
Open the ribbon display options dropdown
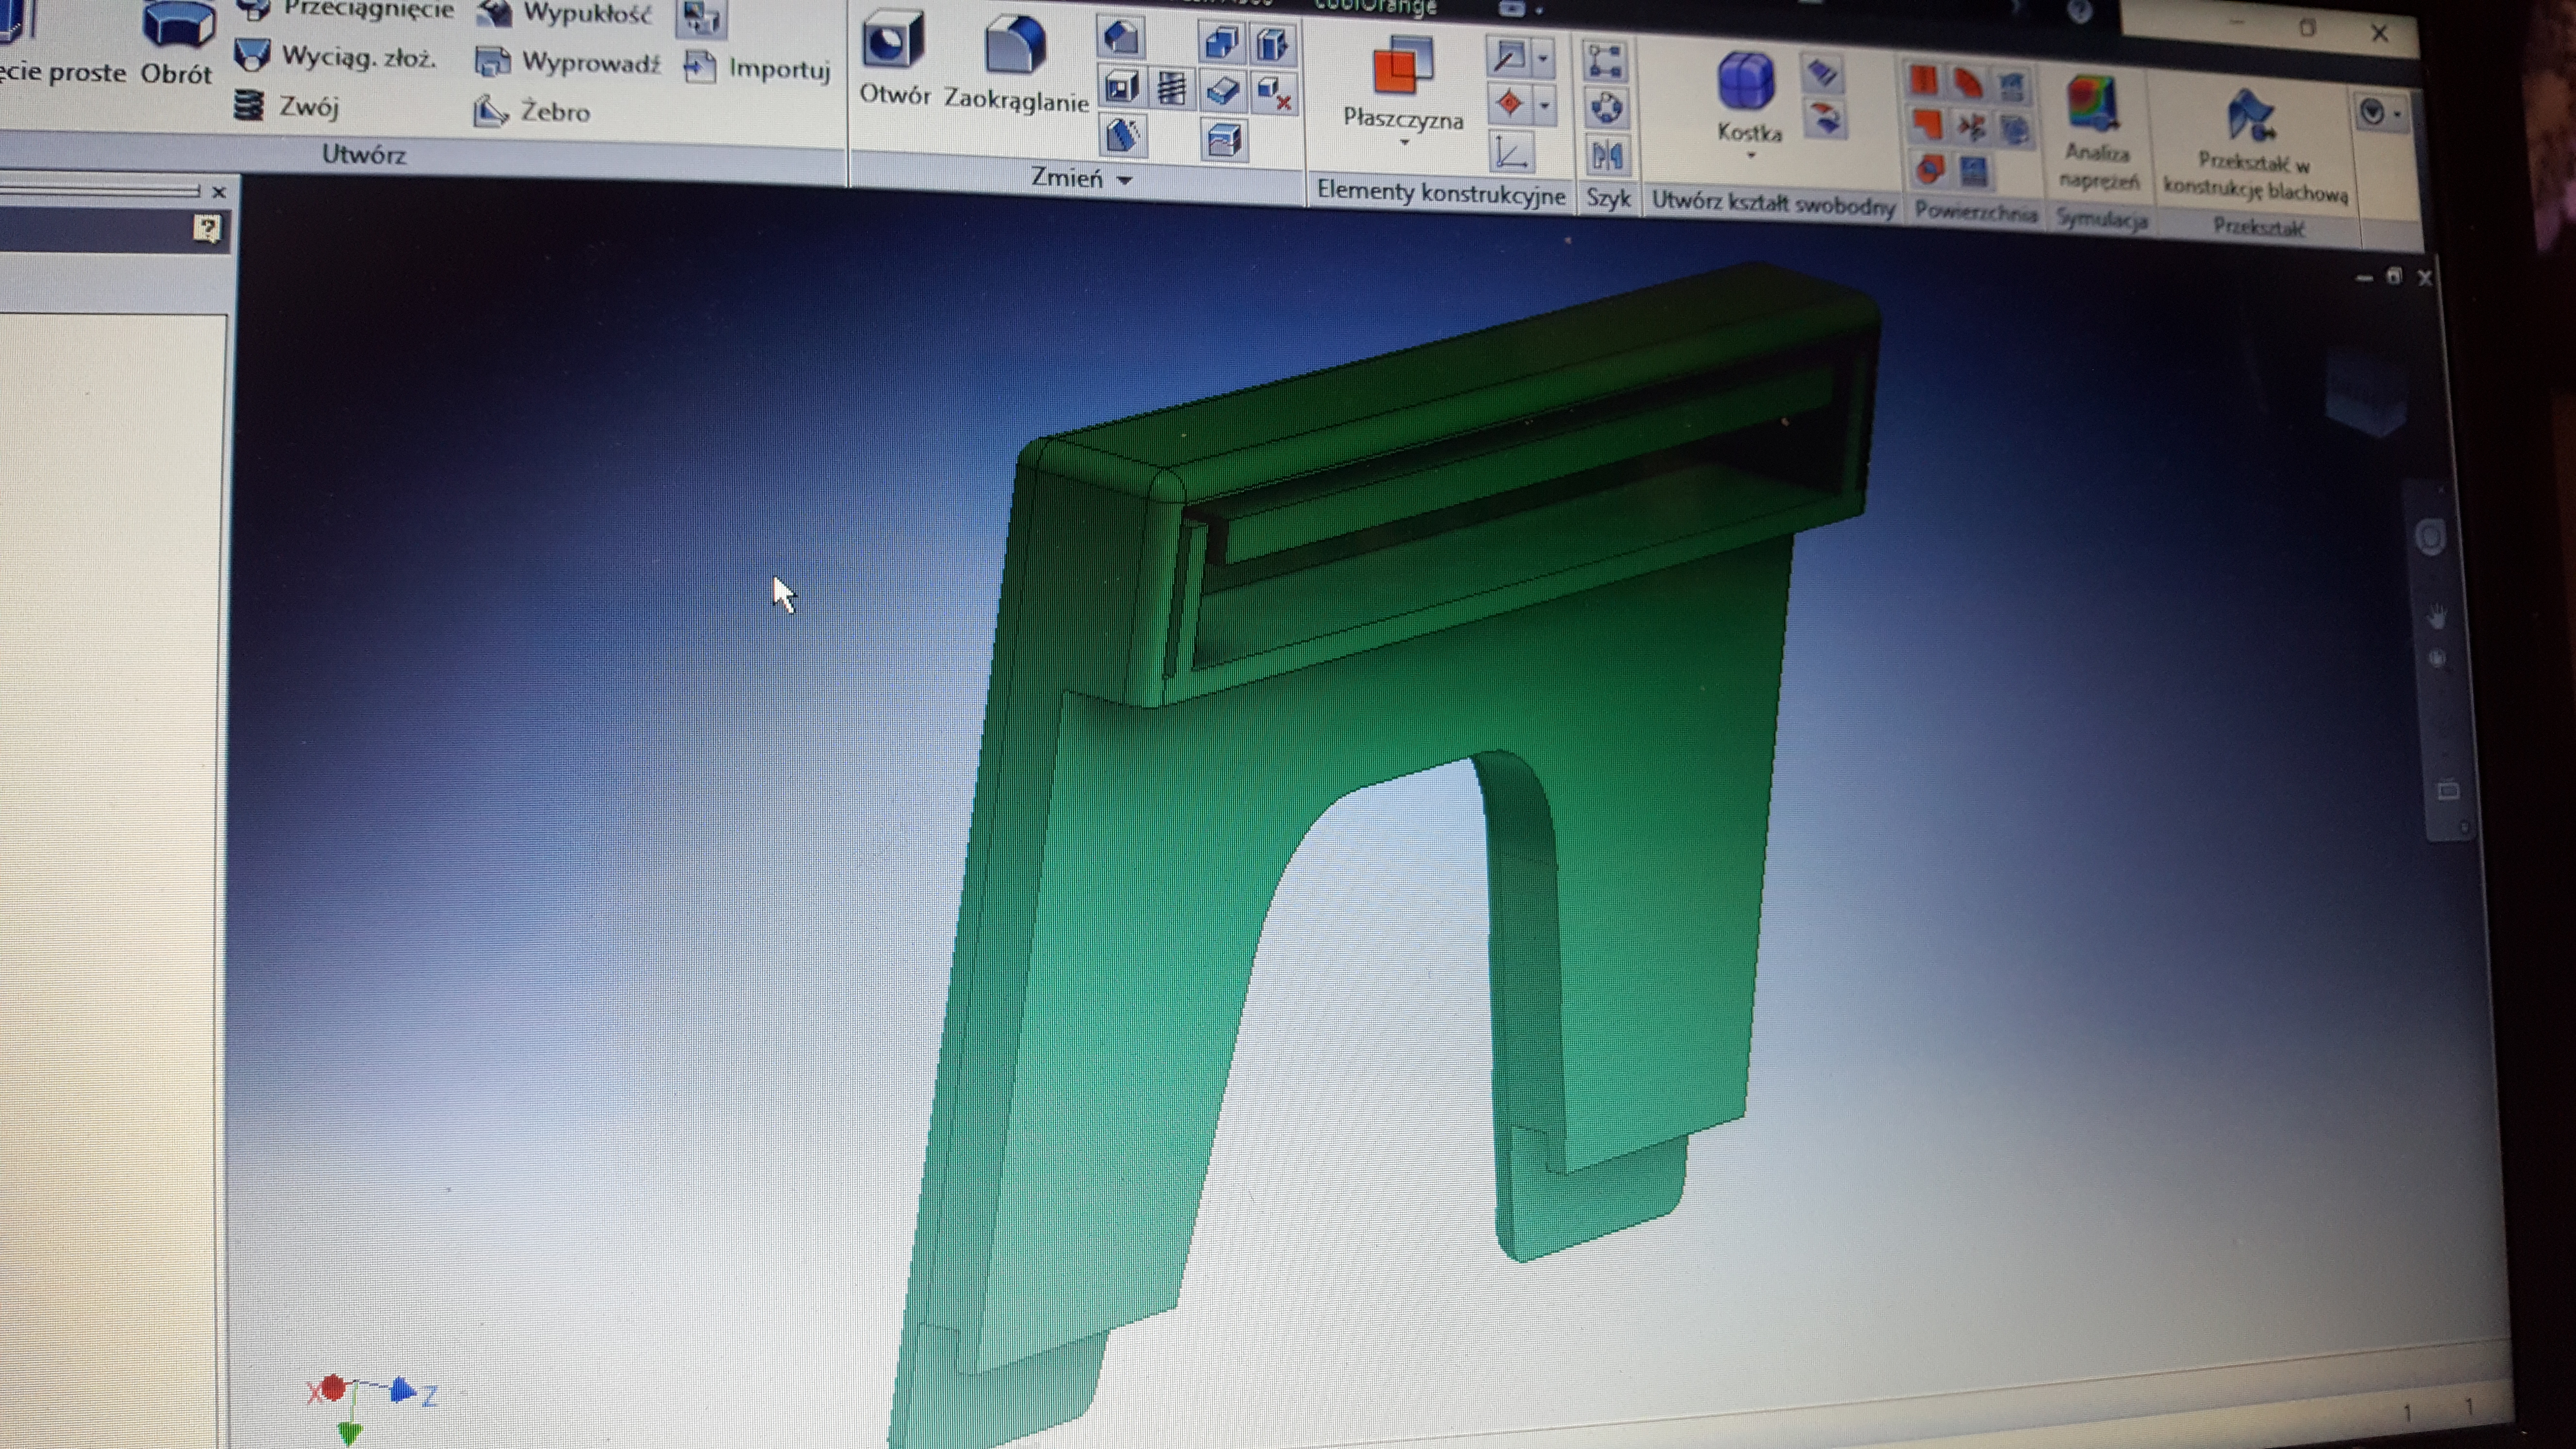coord(2383,112)
